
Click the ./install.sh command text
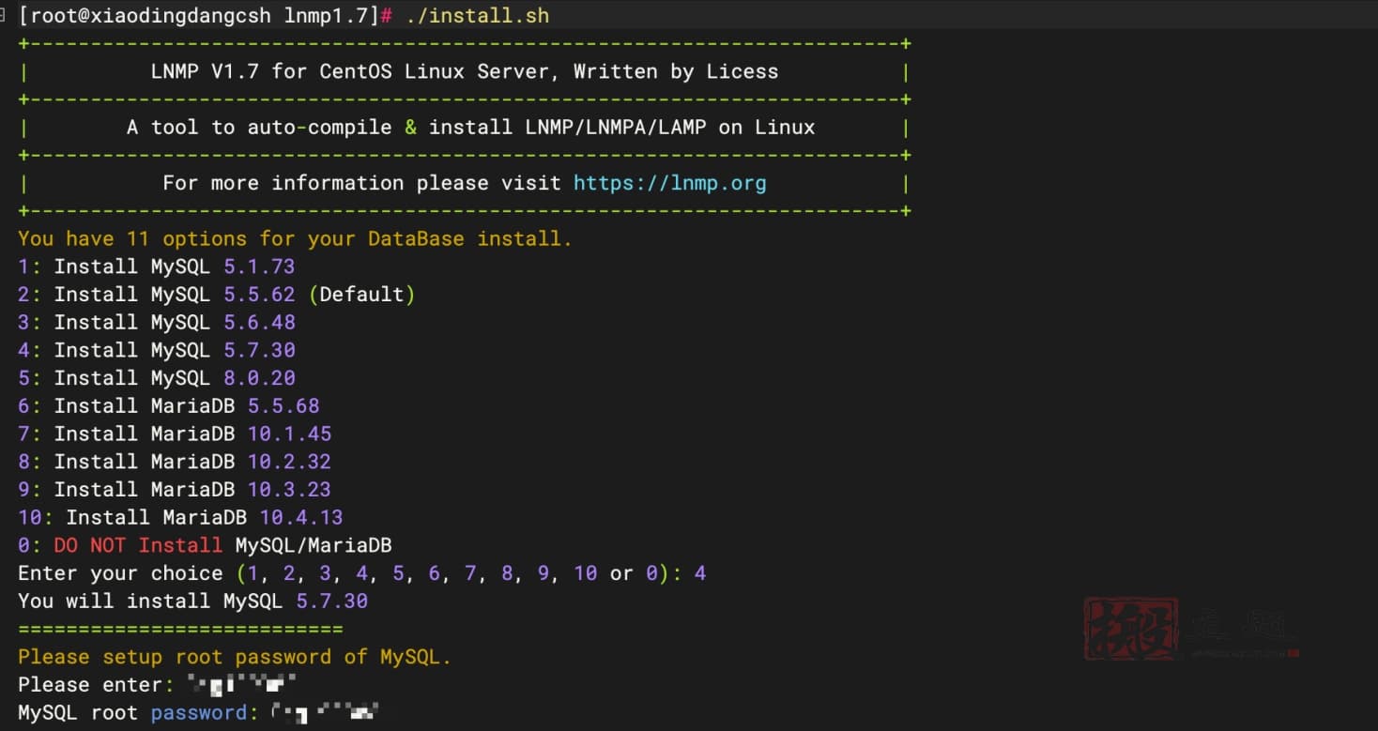click(x=478, y=16)
